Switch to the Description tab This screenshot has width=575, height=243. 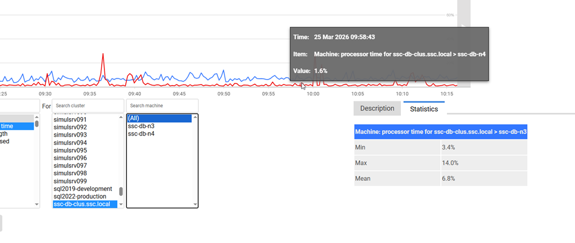coord(377,109)
